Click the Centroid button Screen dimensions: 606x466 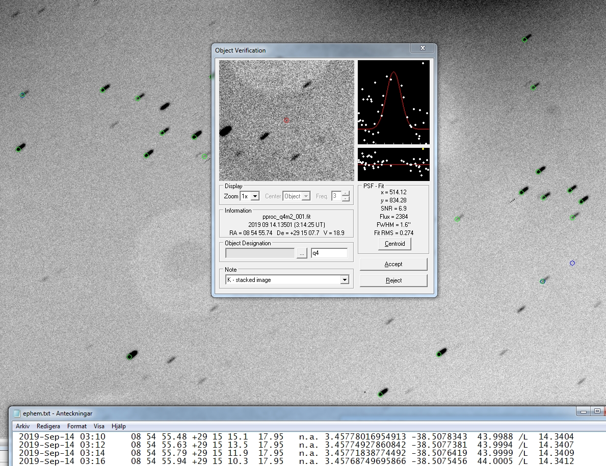(x=394, y=244)
